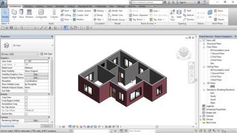Enable the Section Box checkbox
The width and height of the screenshot is (237, 133).
(x=26, y=114)
